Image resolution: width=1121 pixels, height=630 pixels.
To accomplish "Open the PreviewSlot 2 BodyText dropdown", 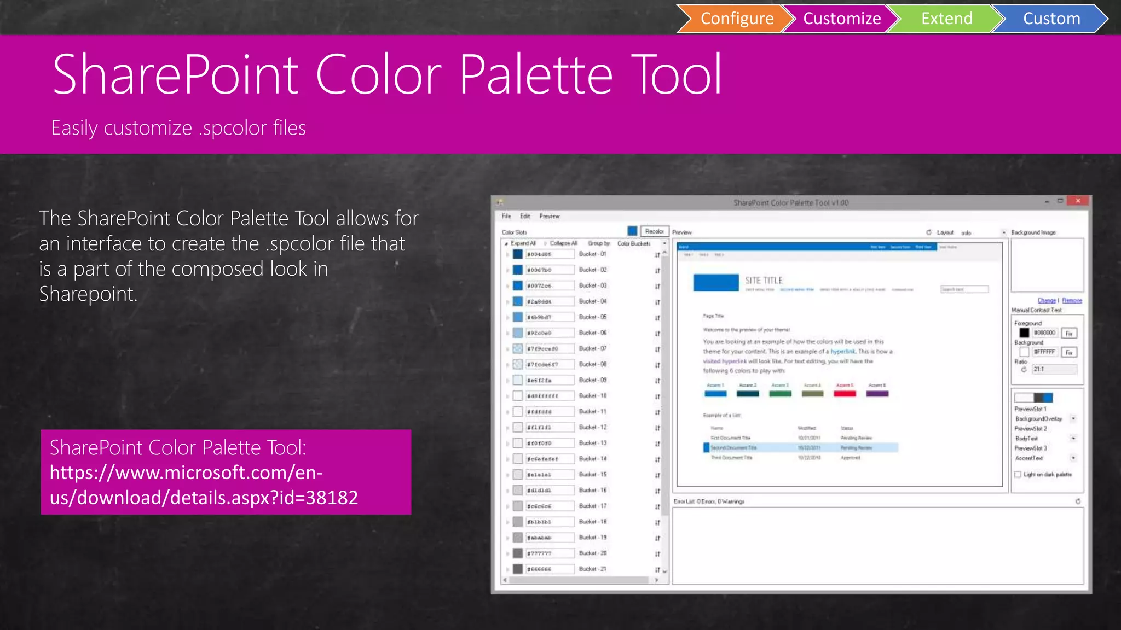I will [x=1073, y=439].
